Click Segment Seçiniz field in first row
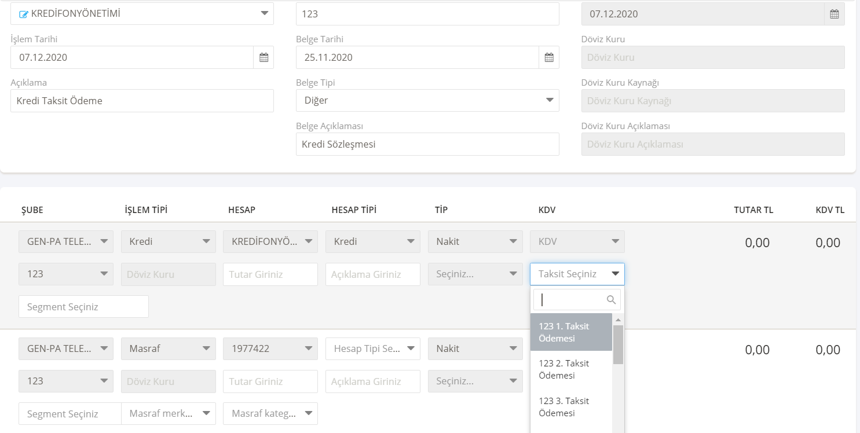Image resolution: width=860 pixels, height=433 pixels. click(x=83, y=307)
